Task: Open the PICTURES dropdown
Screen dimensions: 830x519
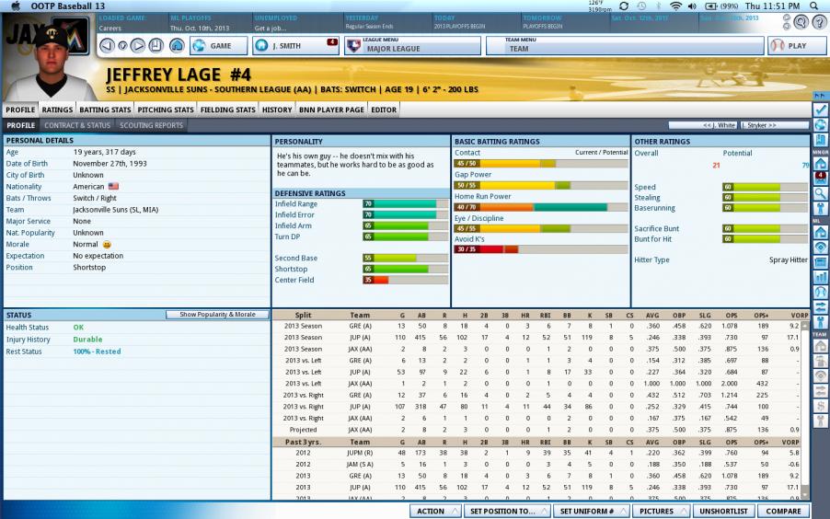Action: (x=661, y=511)
